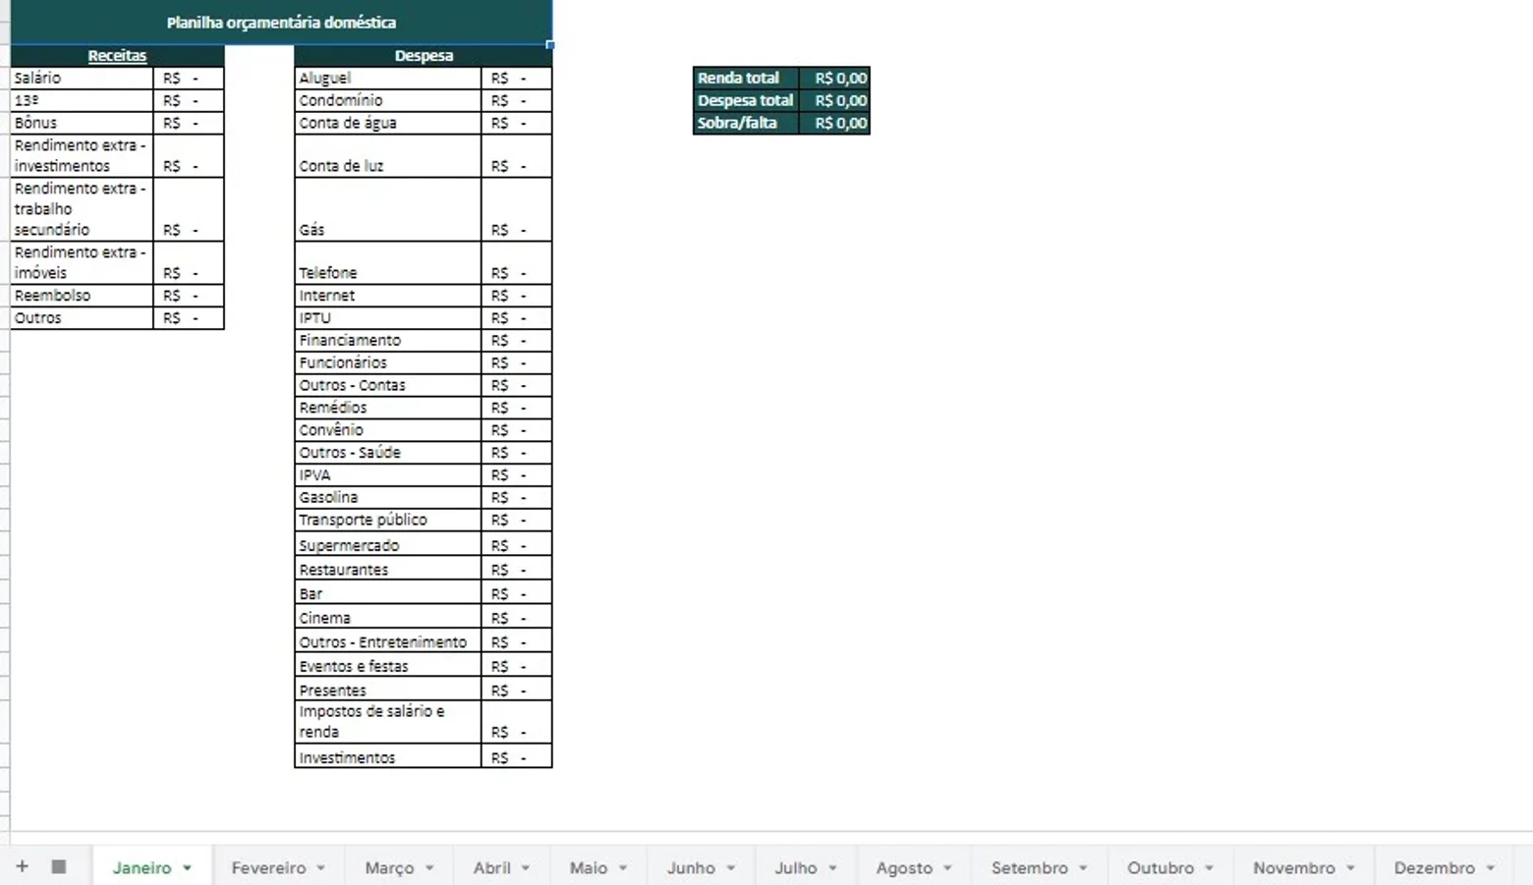Select the Planilha orçamentária doméstica title
The image size is (1533, 885).
[281, 22]
